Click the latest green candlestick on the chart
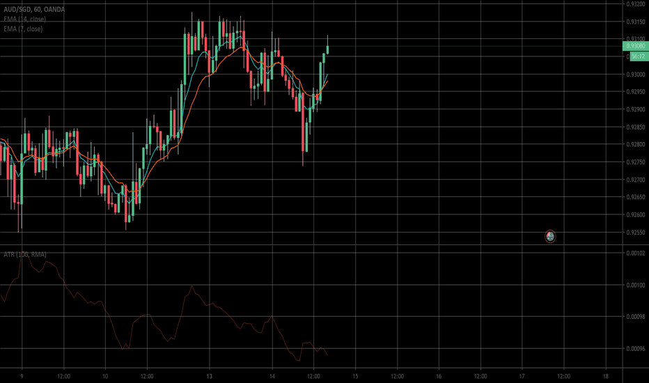 click(327, 49)
